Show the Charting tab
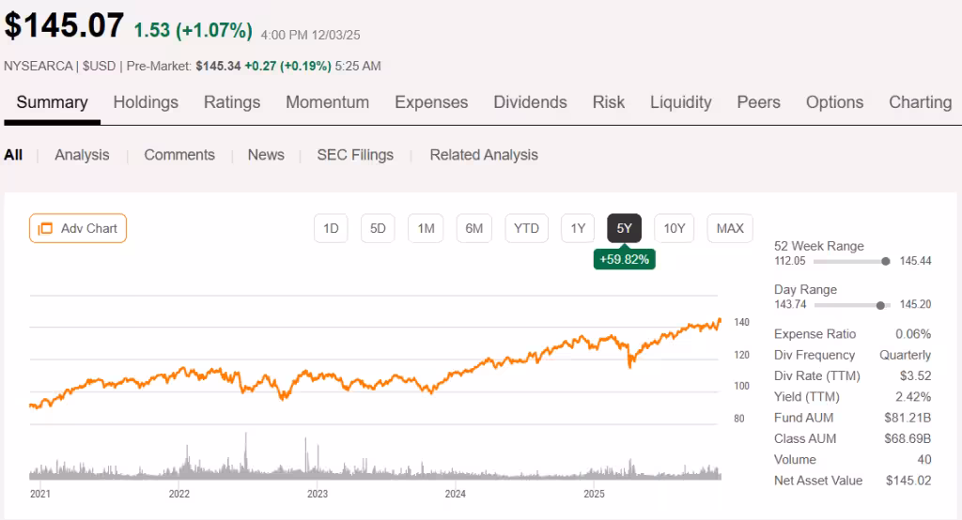This screenshot has width=962, height=520. (x=920, y=102)
